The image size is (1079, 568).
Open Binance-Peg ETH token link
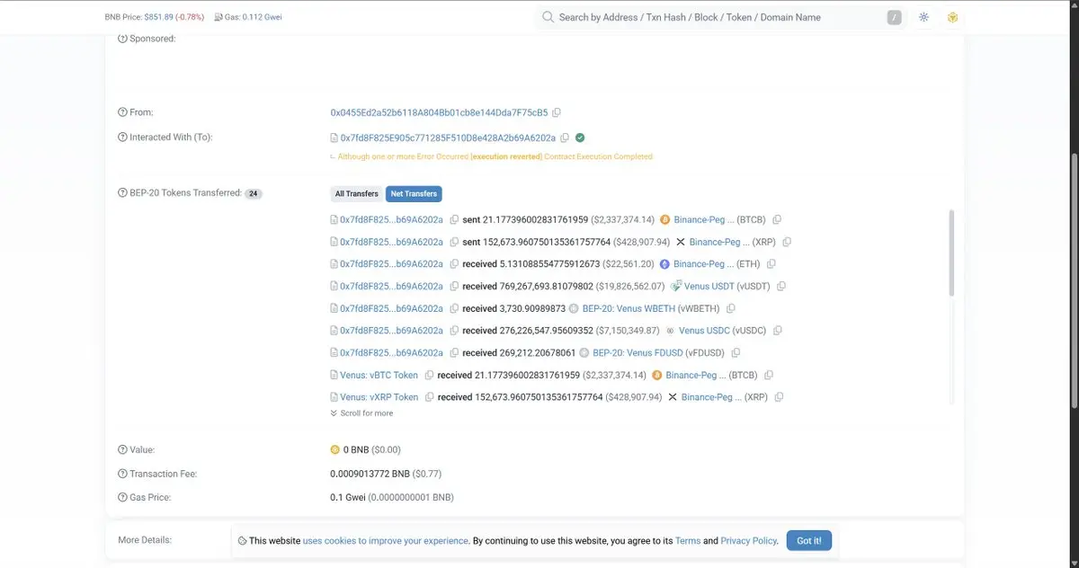pos(704,264)
